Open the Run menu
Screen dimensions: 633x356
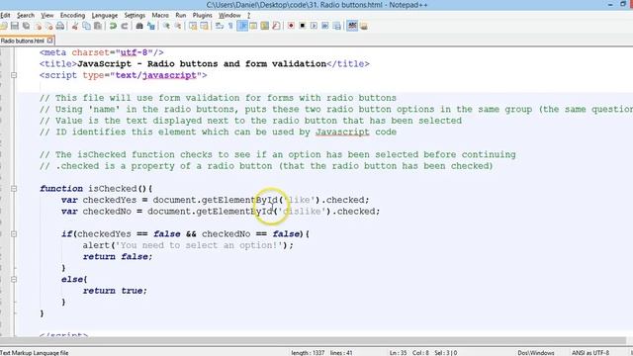180,16
